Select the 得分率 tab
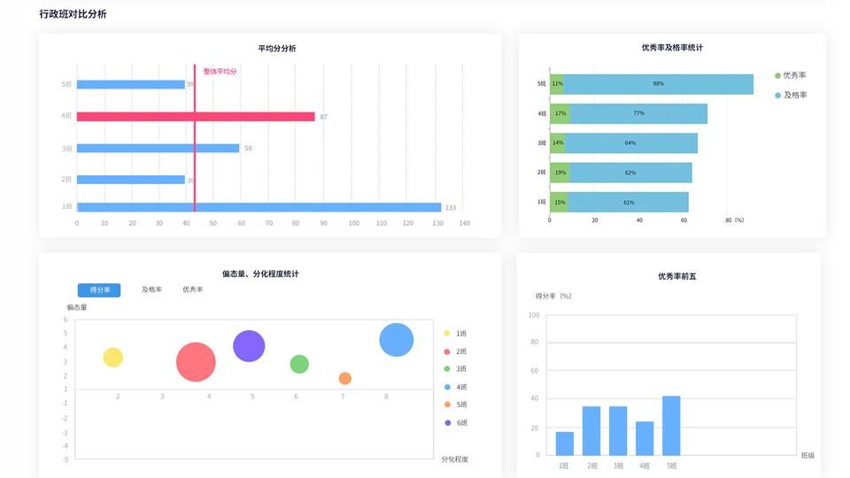Screen dimensions: 850x478 (x=99, y=290)
